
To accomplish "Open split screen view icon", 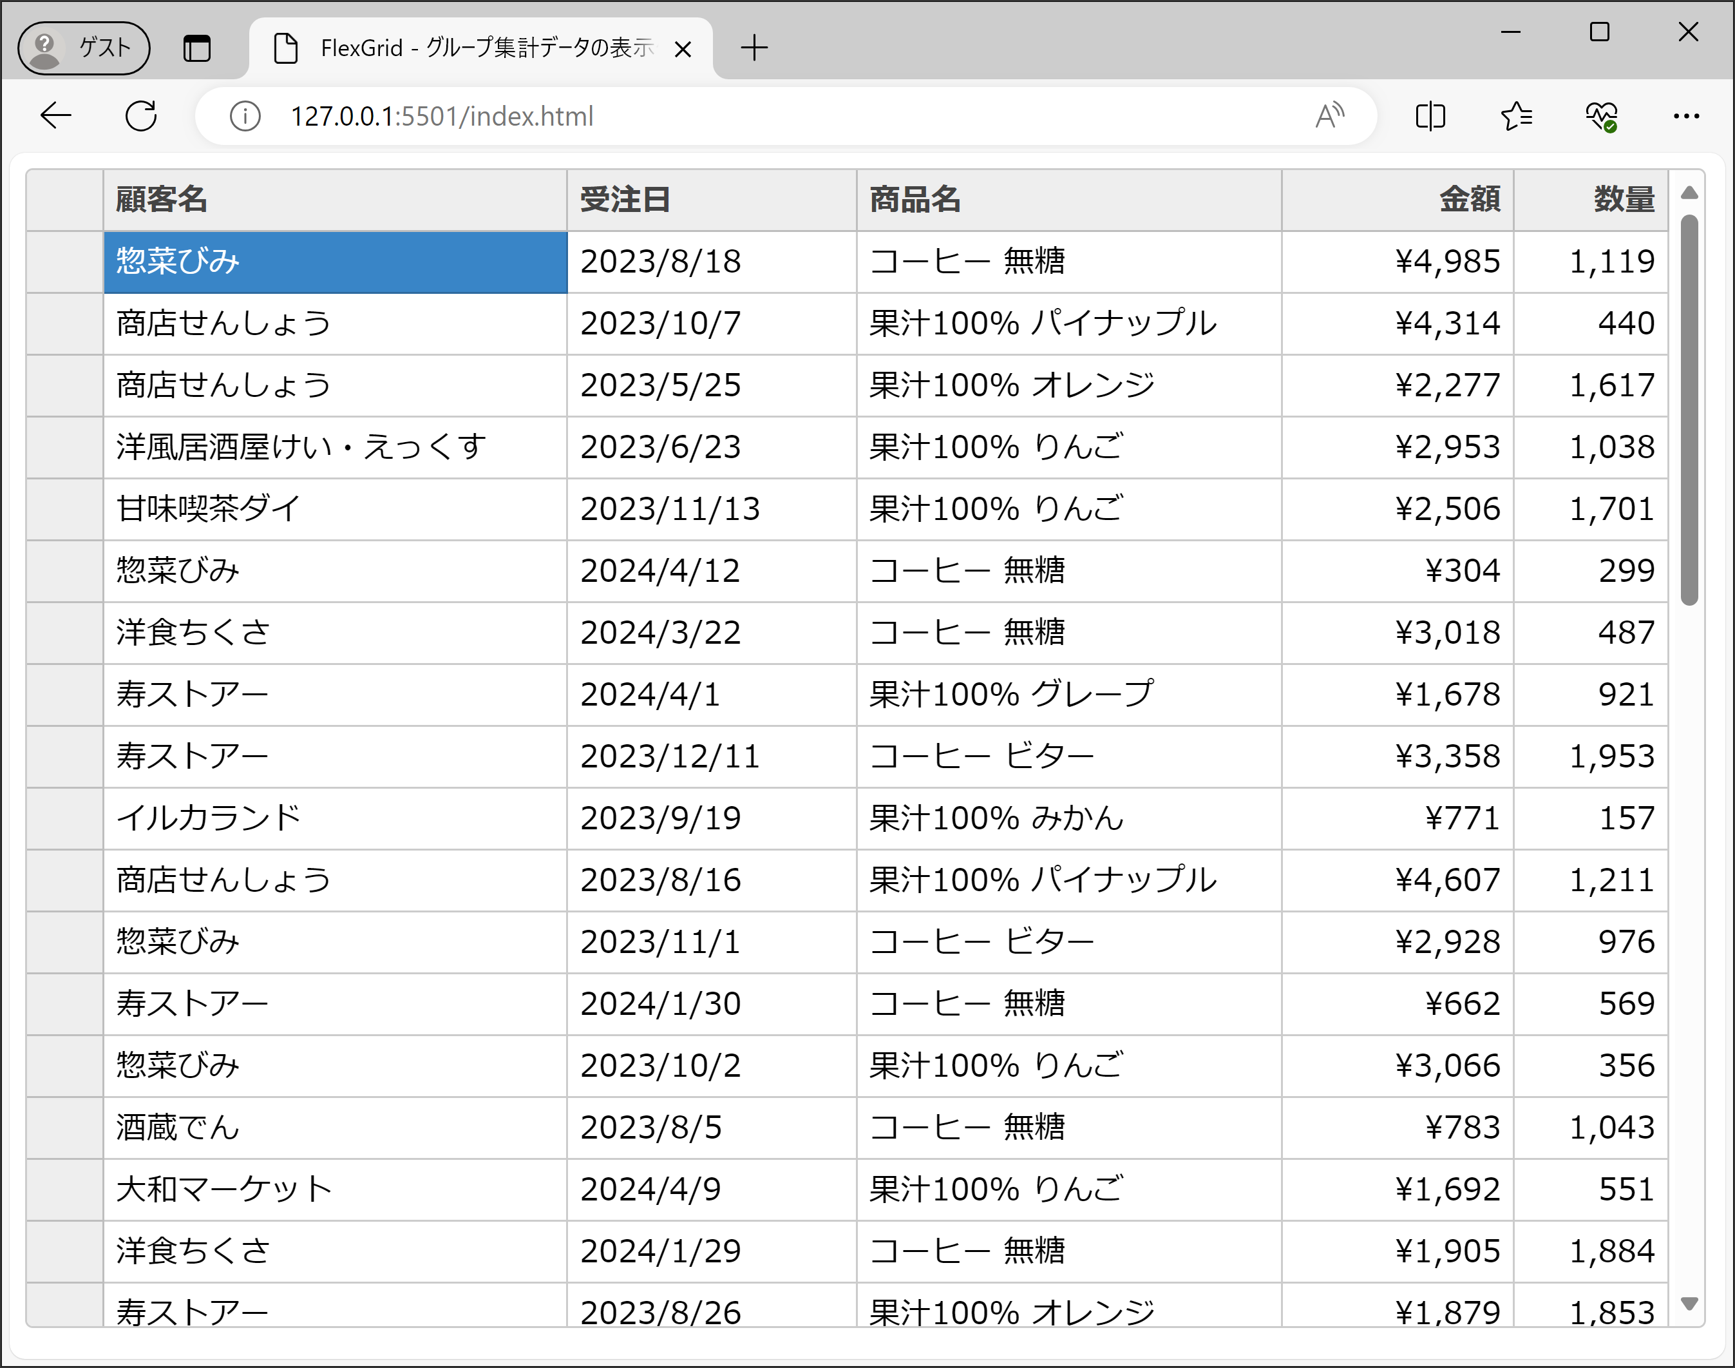I will tap(1430, 116).
